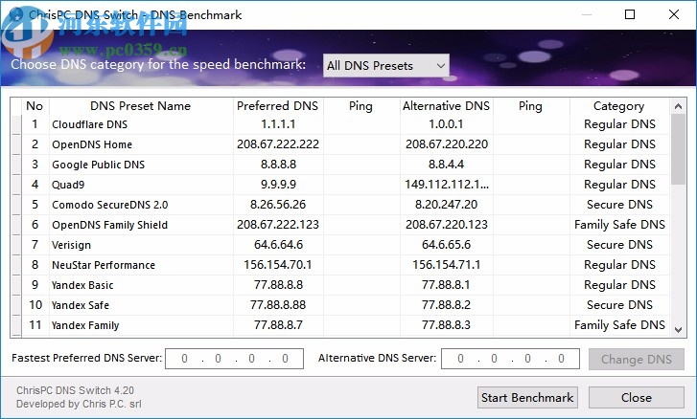Click the 8.26.56.26 address cell

tap(278, 205)
